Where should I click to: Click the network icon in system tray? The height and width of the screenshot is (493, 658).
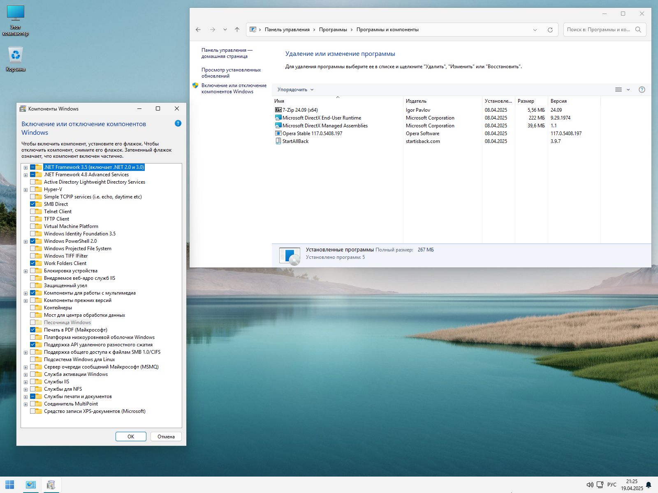(x=600, y=485)
